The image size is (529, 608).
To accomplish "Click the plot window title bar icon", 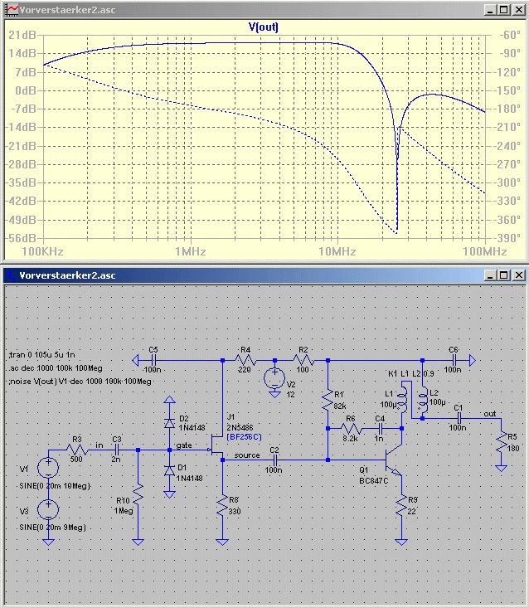I will (12, 10).
